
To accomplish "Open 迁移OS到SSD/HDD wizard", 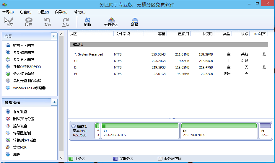I will (x=23, y=67).
